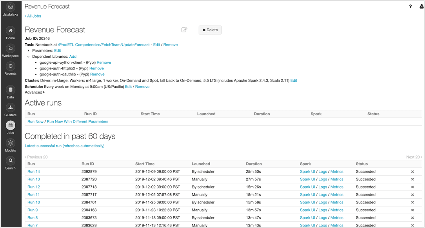Click the Delete job button

pyautogui.click(x=210, y=30)
